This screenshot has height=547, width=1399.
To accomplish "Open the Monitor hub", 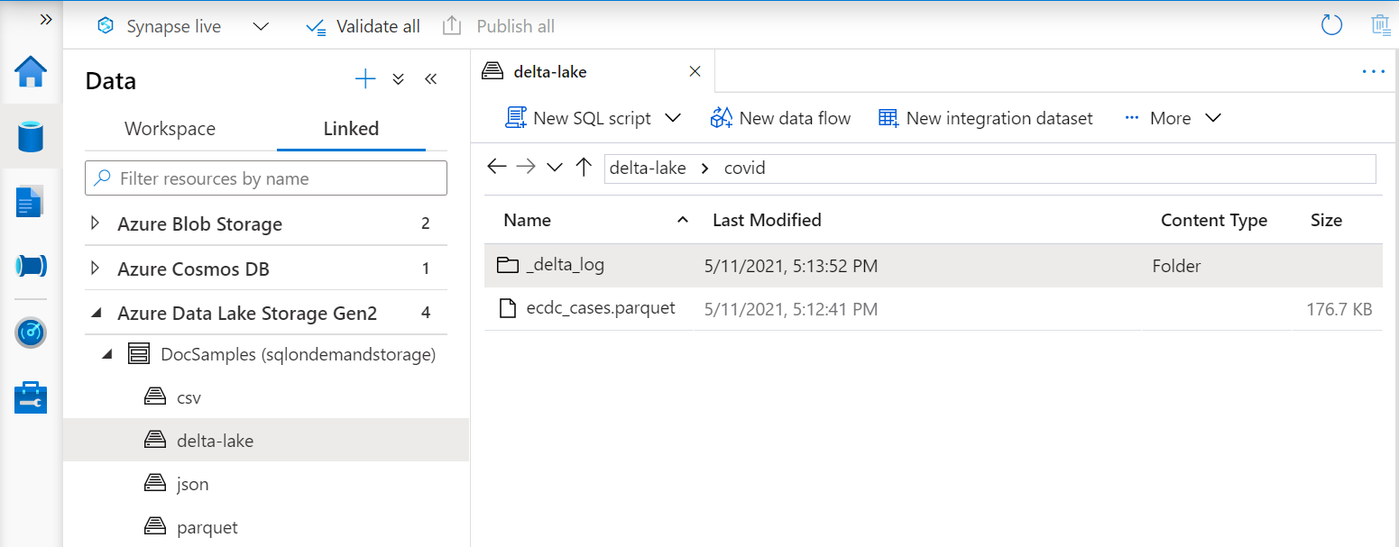I will pos(30,332).
